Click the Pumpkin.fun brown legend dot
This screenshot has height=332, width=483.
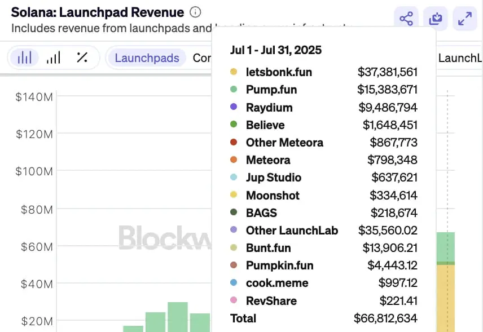click(234, 265)
